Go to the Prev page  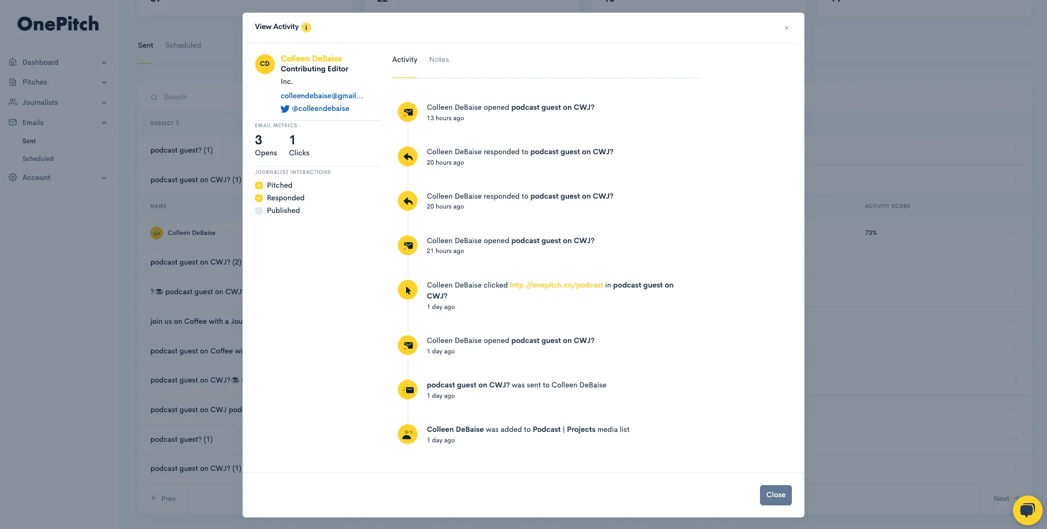click(x=164, y=499)
